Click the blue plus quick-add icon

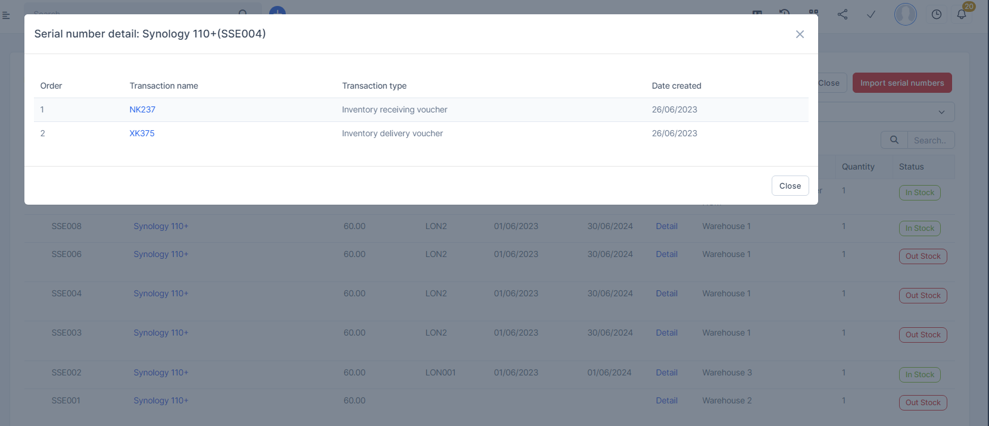277,11
